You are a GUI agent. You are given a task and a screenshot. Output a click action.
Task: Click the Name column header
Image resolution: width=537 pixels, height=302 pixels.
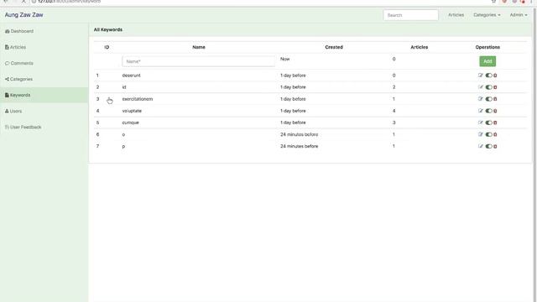(199, 47)
